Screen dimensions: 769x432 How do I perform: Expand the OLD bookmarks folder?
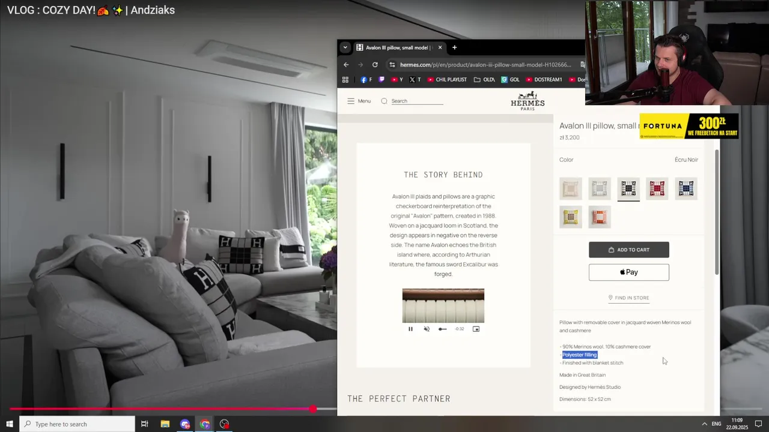coord(484,79)
